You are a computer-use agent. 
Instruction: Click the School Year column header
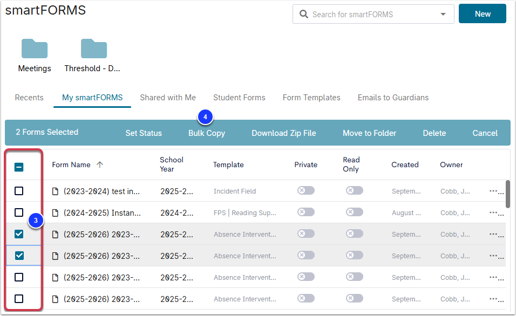(172, 164)
